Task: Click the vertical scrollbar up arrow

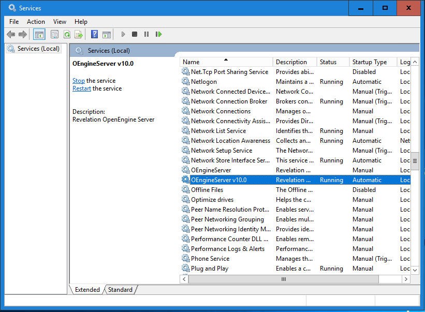Action: (x=415, y=62)
